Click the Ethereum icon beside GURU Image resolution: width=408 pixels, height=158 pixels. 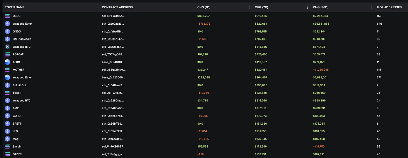tap(7, 116)
